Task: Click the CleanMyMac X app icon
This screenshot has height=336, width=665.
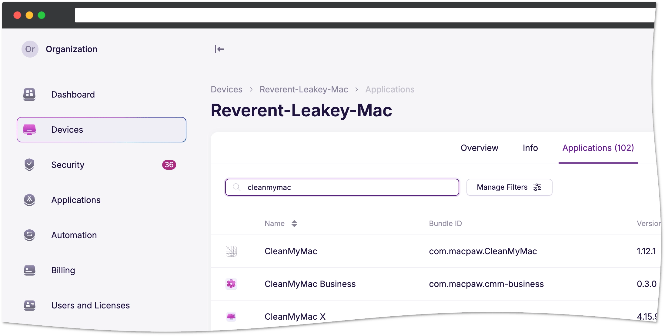Action: 231,317
